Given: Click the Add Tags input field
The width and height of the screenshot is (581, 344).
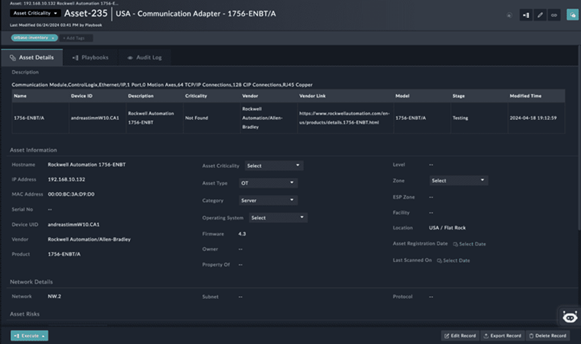Looking at the screenshot, I should coord(76,37).
